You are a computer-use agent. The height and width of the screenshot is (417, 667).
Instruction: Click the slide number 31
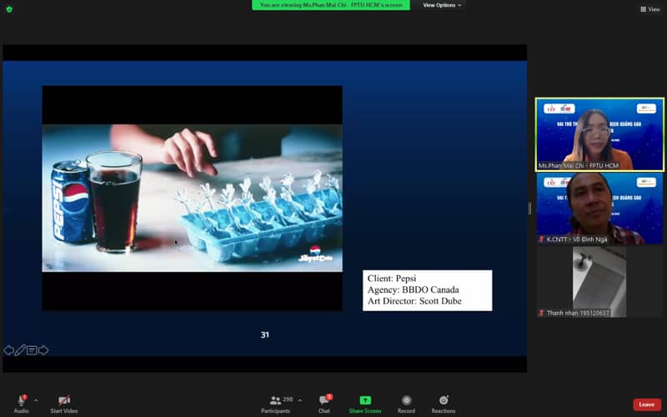point(264,335)
